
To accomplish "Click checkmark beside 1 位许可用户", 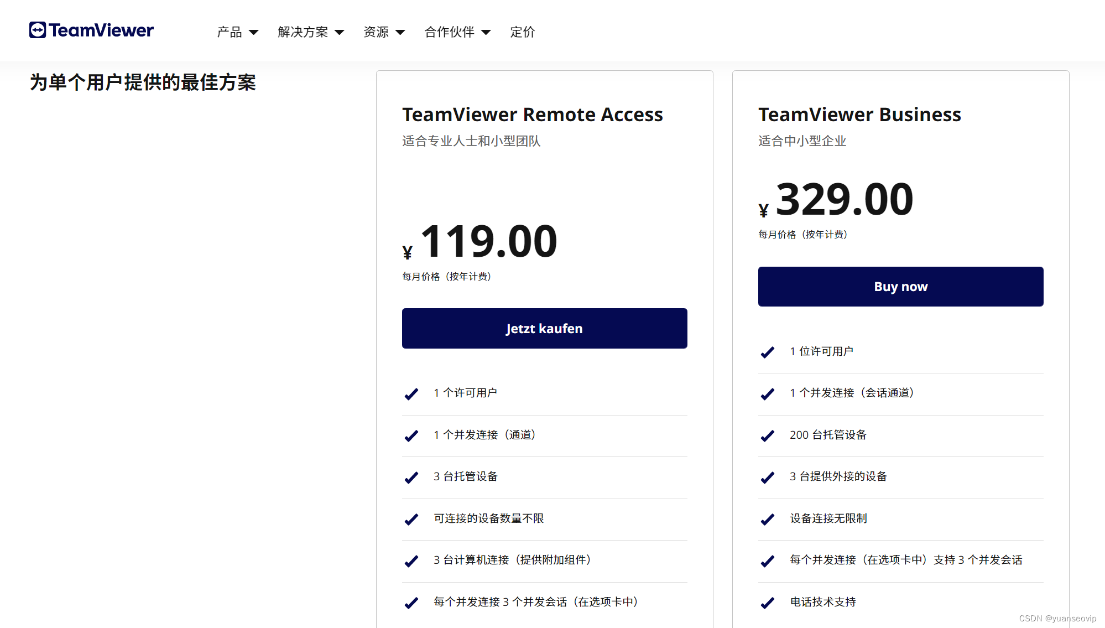I will (x=767, y=352).
